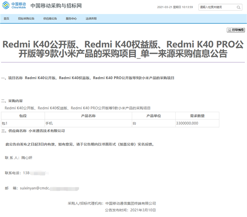
Task: Click the 中国移动采购与招标网 site title
Action: 56,6
